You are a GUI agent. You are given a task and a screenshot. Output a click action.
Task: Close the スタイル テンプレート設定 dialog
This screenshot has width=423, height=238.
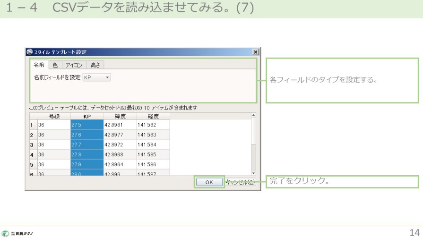[255, 52]
